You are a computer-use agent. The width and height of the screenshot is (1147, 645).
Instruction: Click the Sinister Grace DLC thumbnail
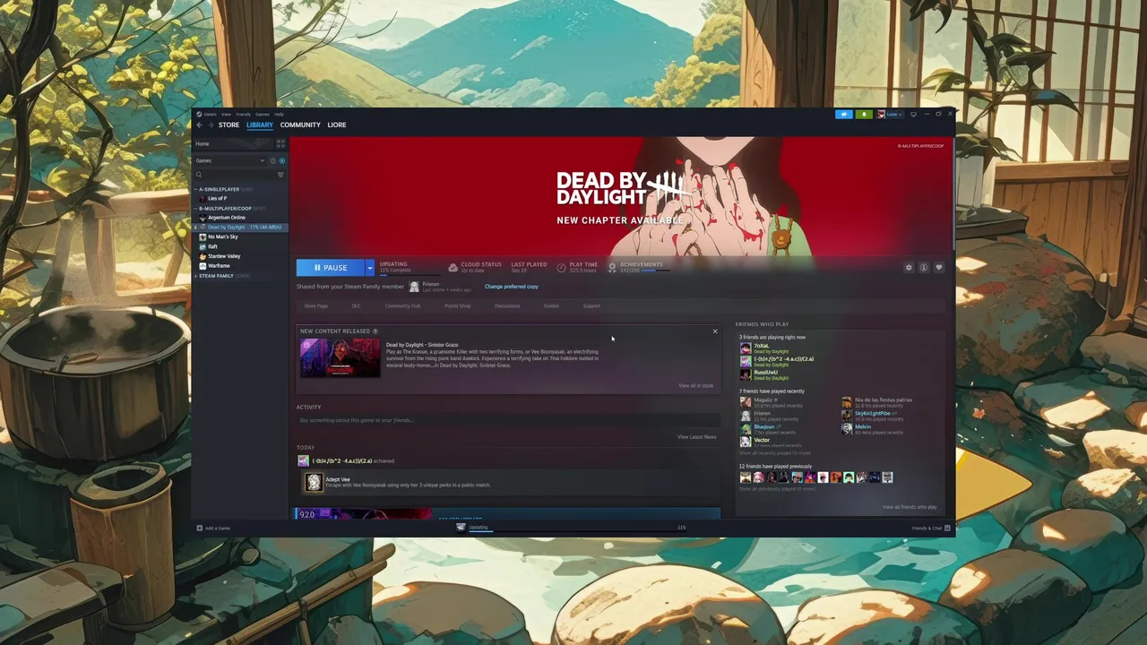[x=340, y=359]
